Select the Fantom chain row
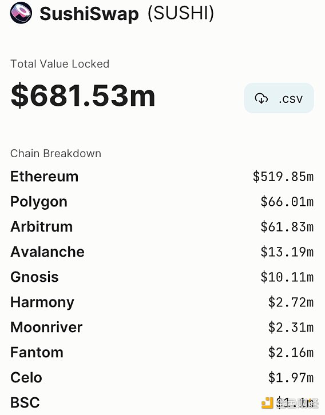 pyautogui.click(x=162, y=352)
